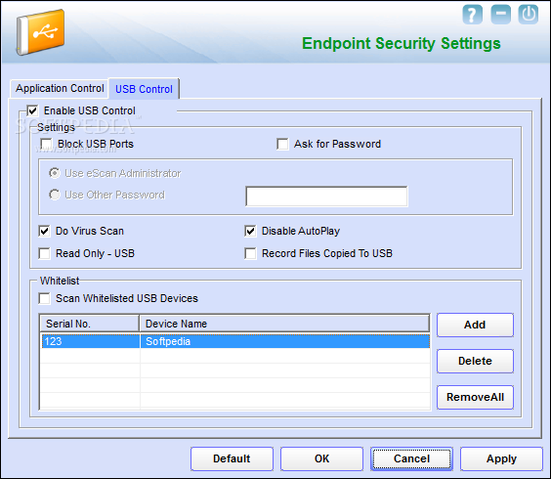Click the Cancel button
The image size is (551, 479).
[411, 458]
